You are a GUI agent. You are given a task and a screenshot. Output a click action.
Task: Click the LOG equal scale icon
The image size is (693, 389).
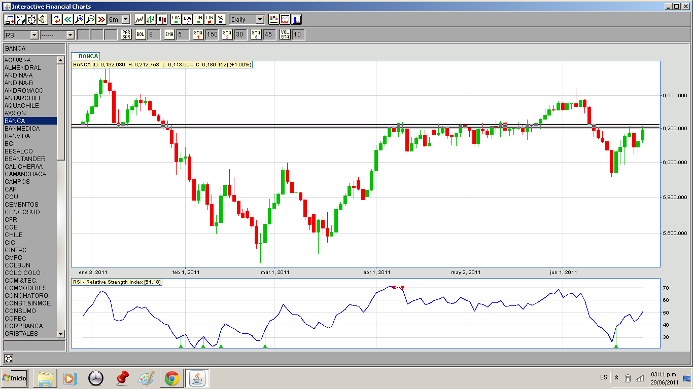click(x=176, y=19)
